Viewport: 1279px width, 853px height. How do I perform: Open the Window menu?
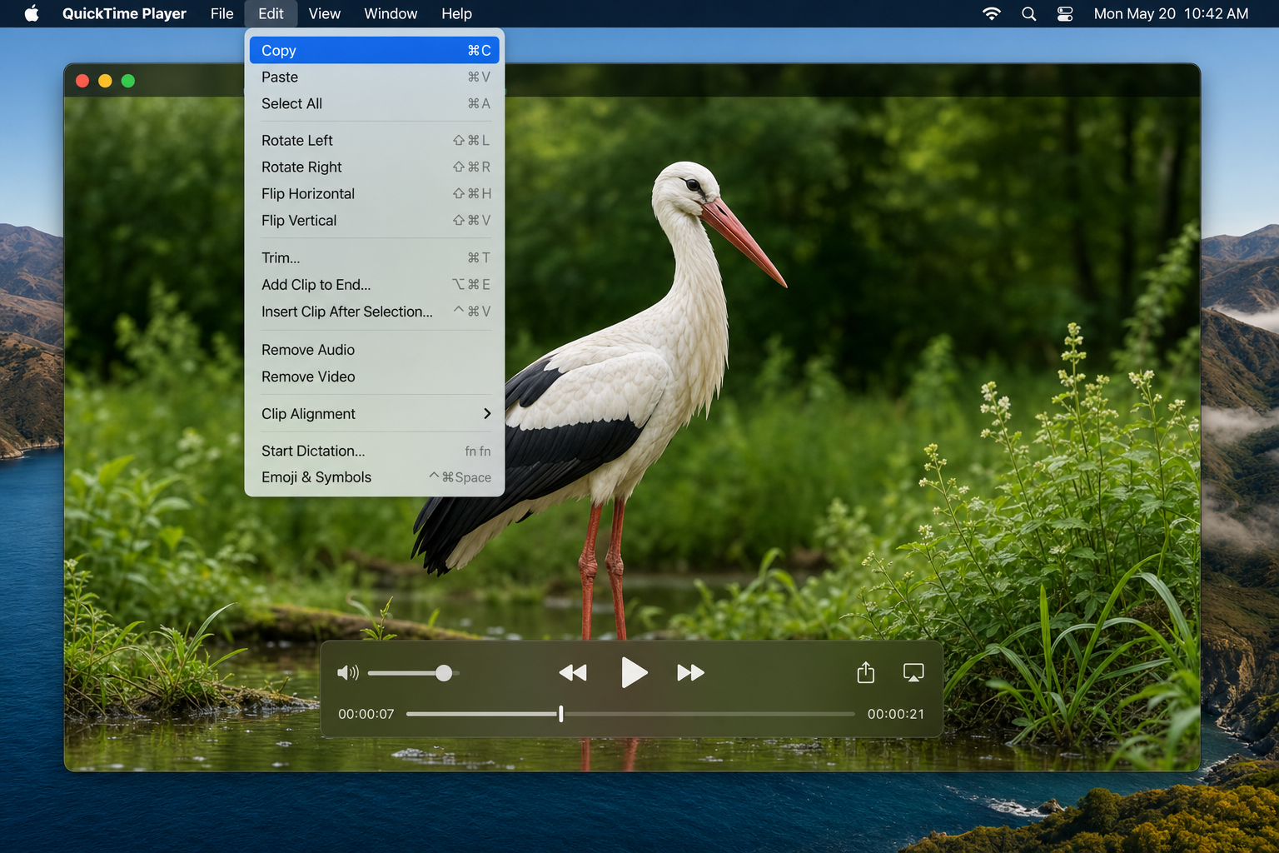(391, 13)
